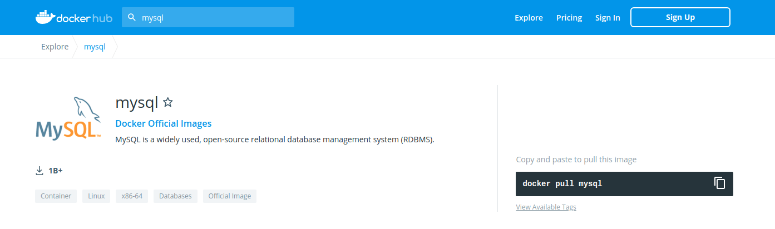775x229 pixels.
Task: Select the Linux tag chip
Action: 96,196
